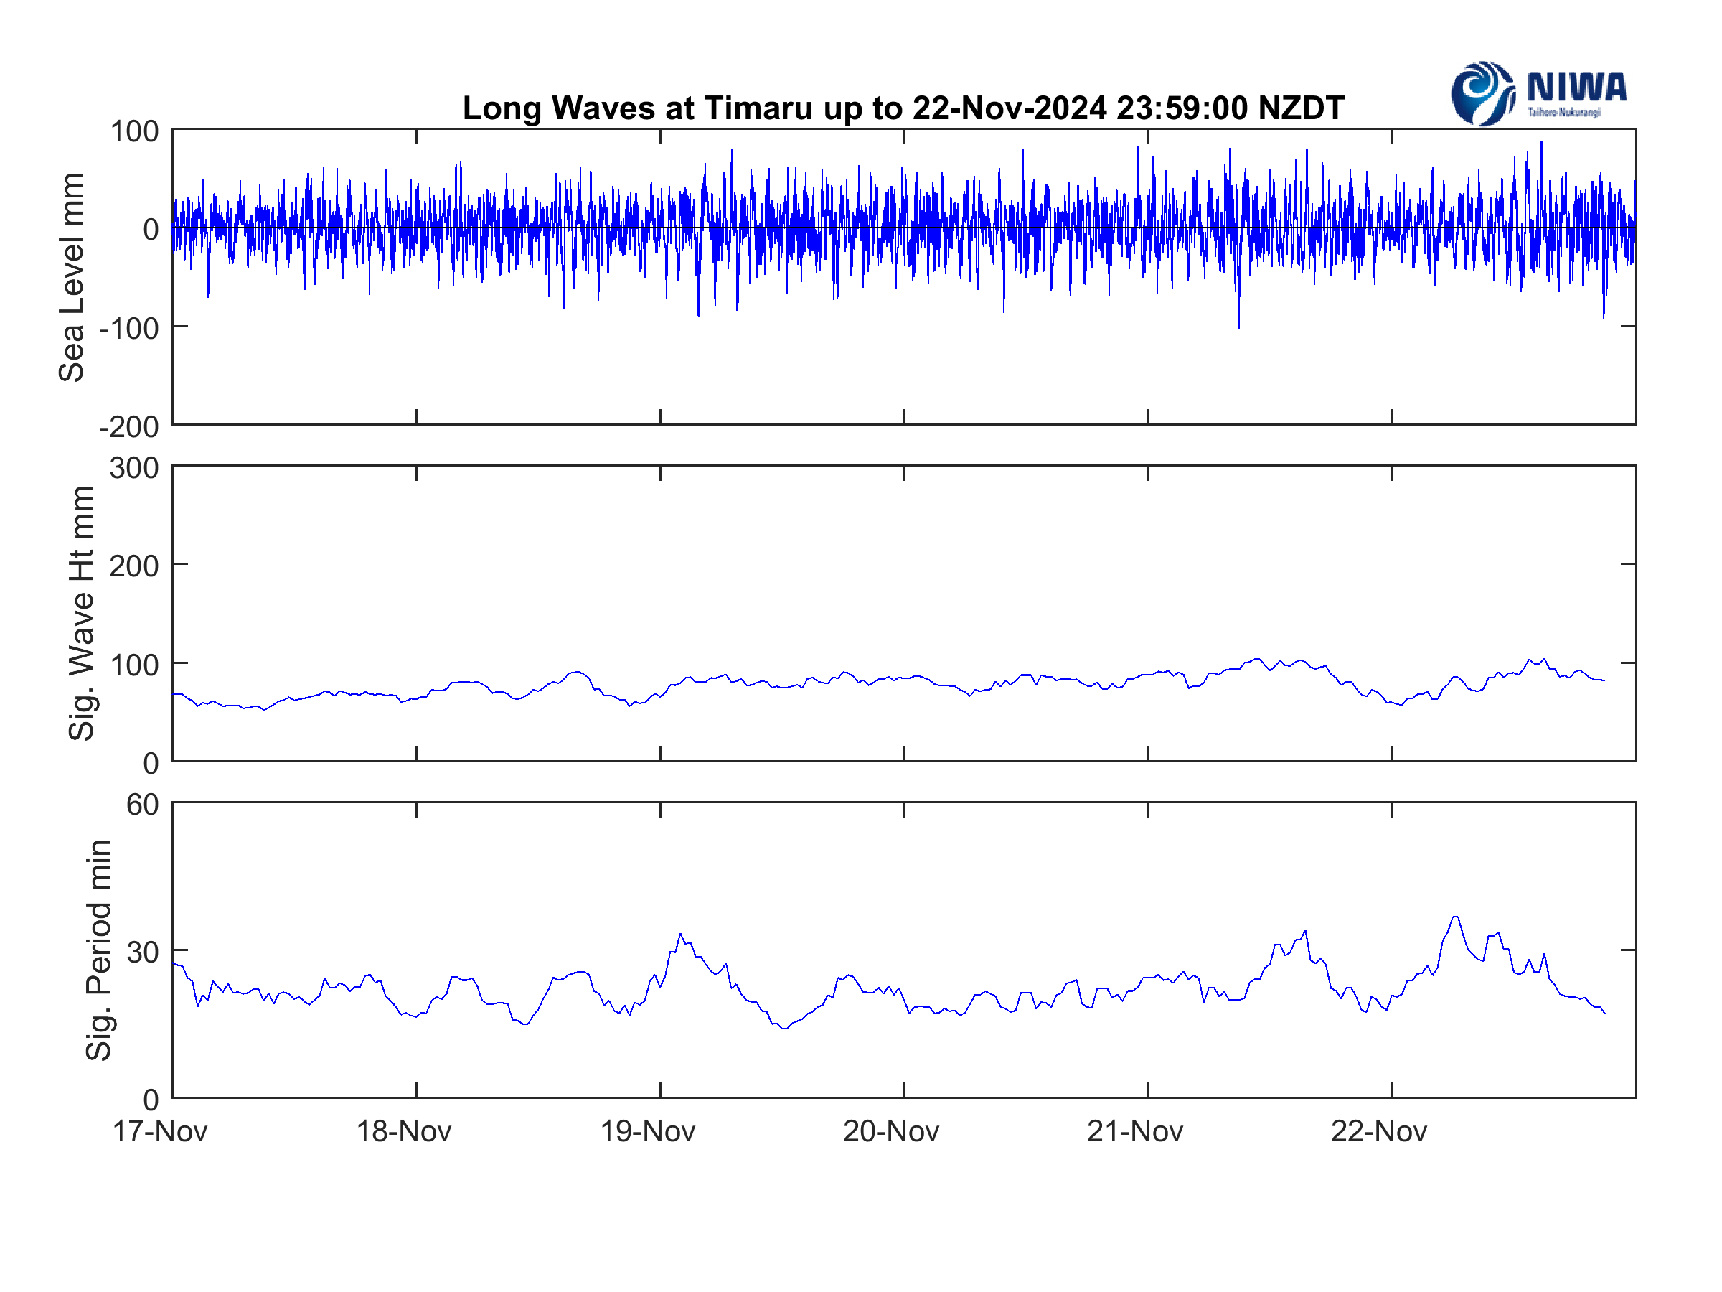The width and height of the screenshot is (1722, 1292).
Task: Click the '18-Nov' date label
Action: pyautogui.click(x=404, y=1131)
